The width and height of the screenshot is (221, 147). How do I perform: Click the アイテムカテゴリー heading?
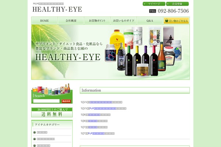[x=47, y=125]
